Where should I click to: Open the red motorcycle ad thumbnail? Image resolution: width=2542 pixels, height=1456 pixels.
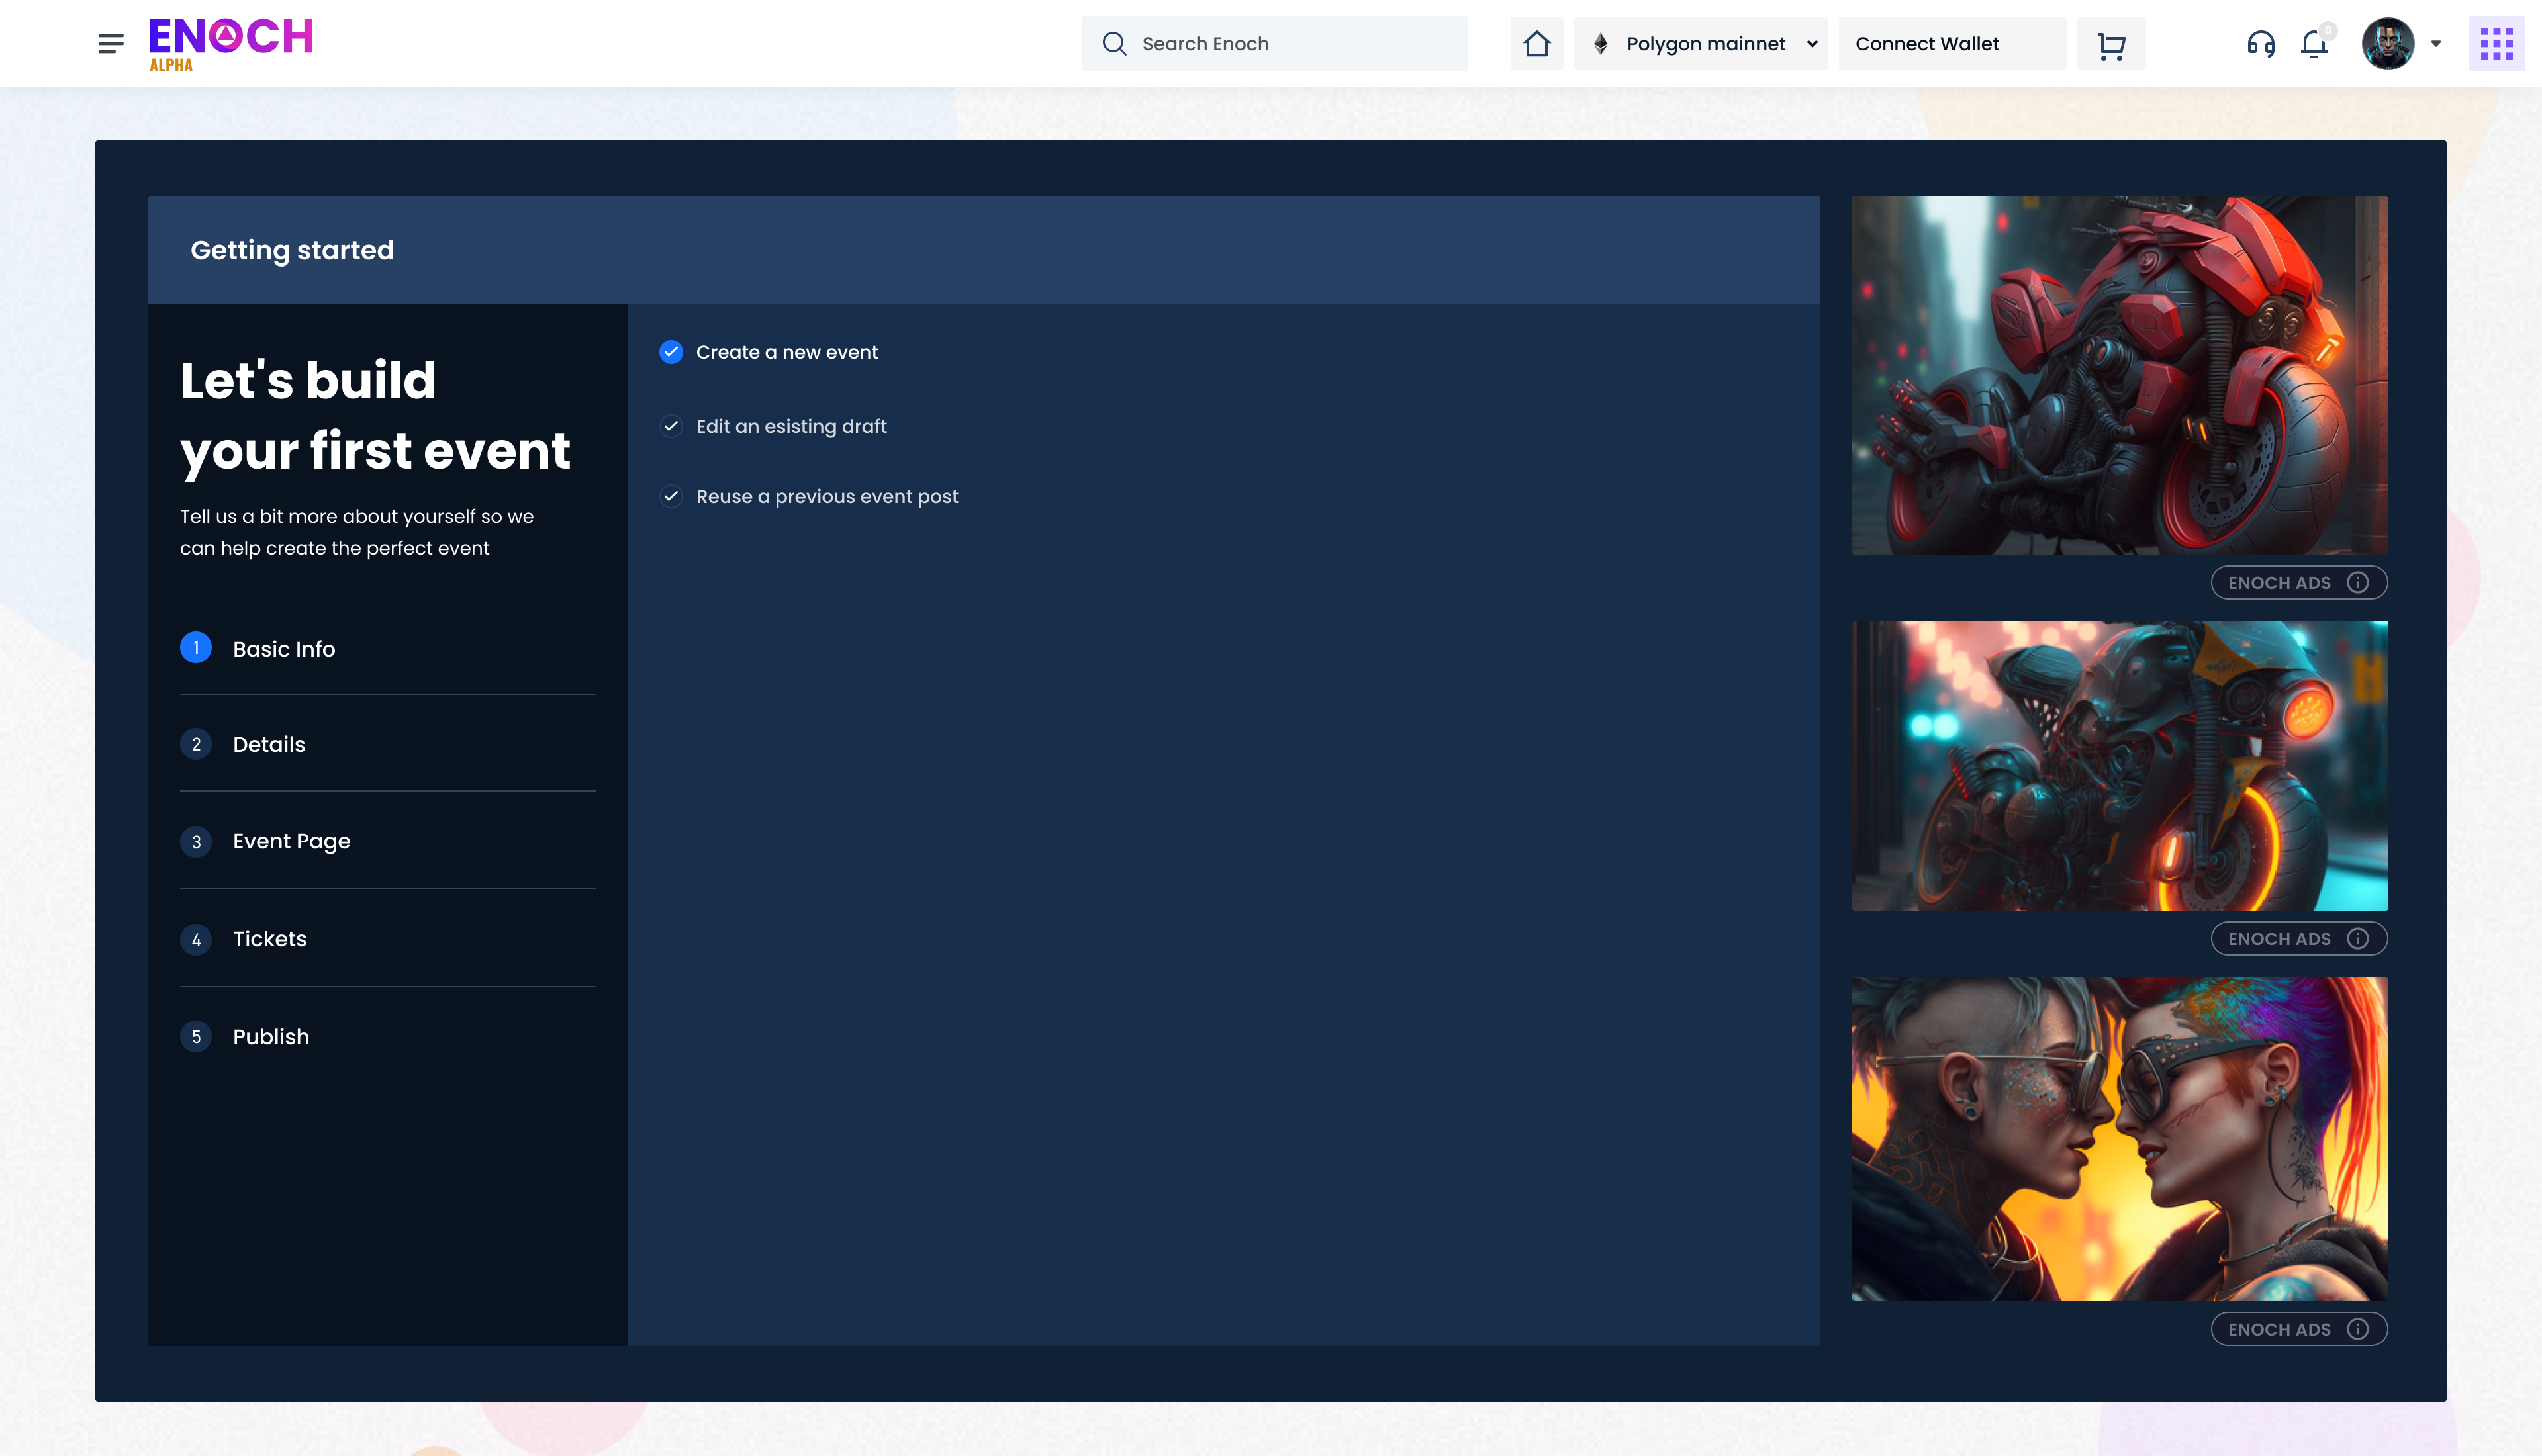2119,375
